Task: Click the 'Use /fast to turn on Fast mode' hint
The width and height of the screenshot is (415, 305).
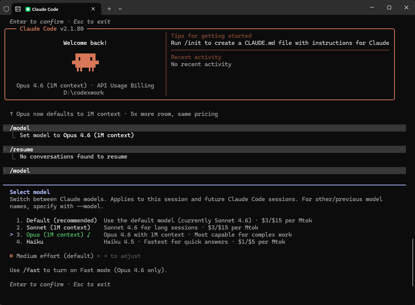Action: point(88,270)
